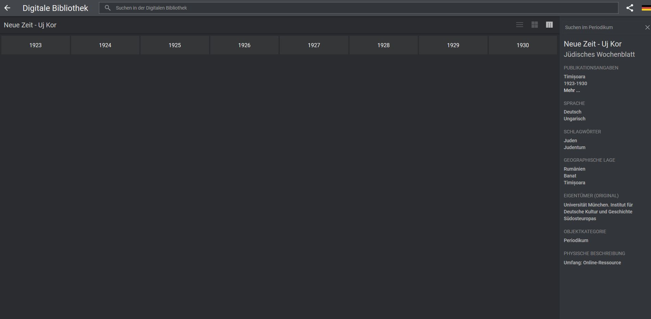Switch to large tile view icon
The image size is (651, 319).
pos(535,25)
